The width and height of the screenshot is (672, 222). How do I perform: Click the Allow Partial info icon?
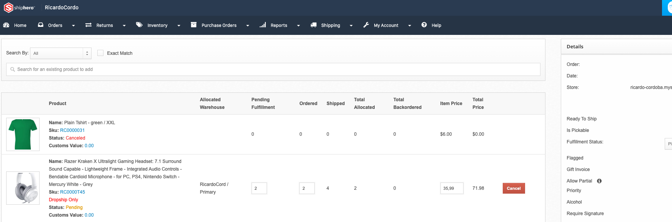coord(599,181)
